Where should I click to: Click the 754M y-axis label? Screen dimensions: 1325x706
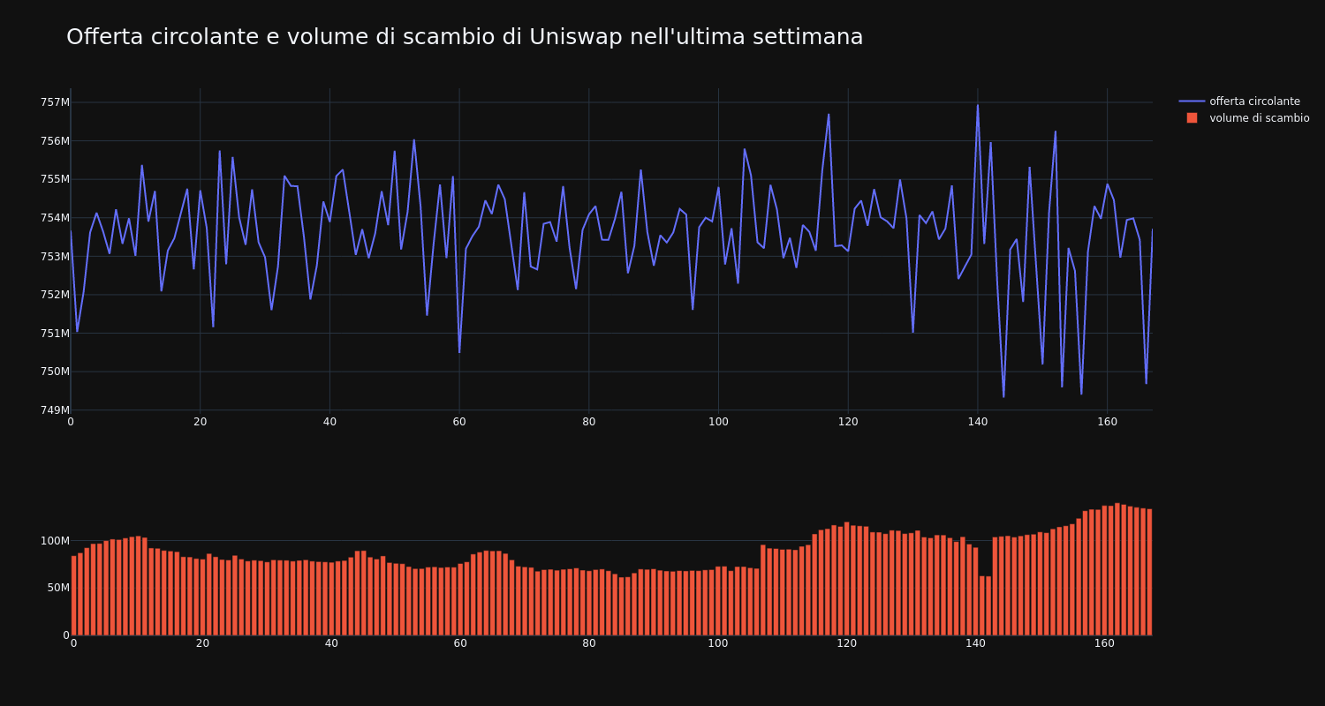point(55,218)
